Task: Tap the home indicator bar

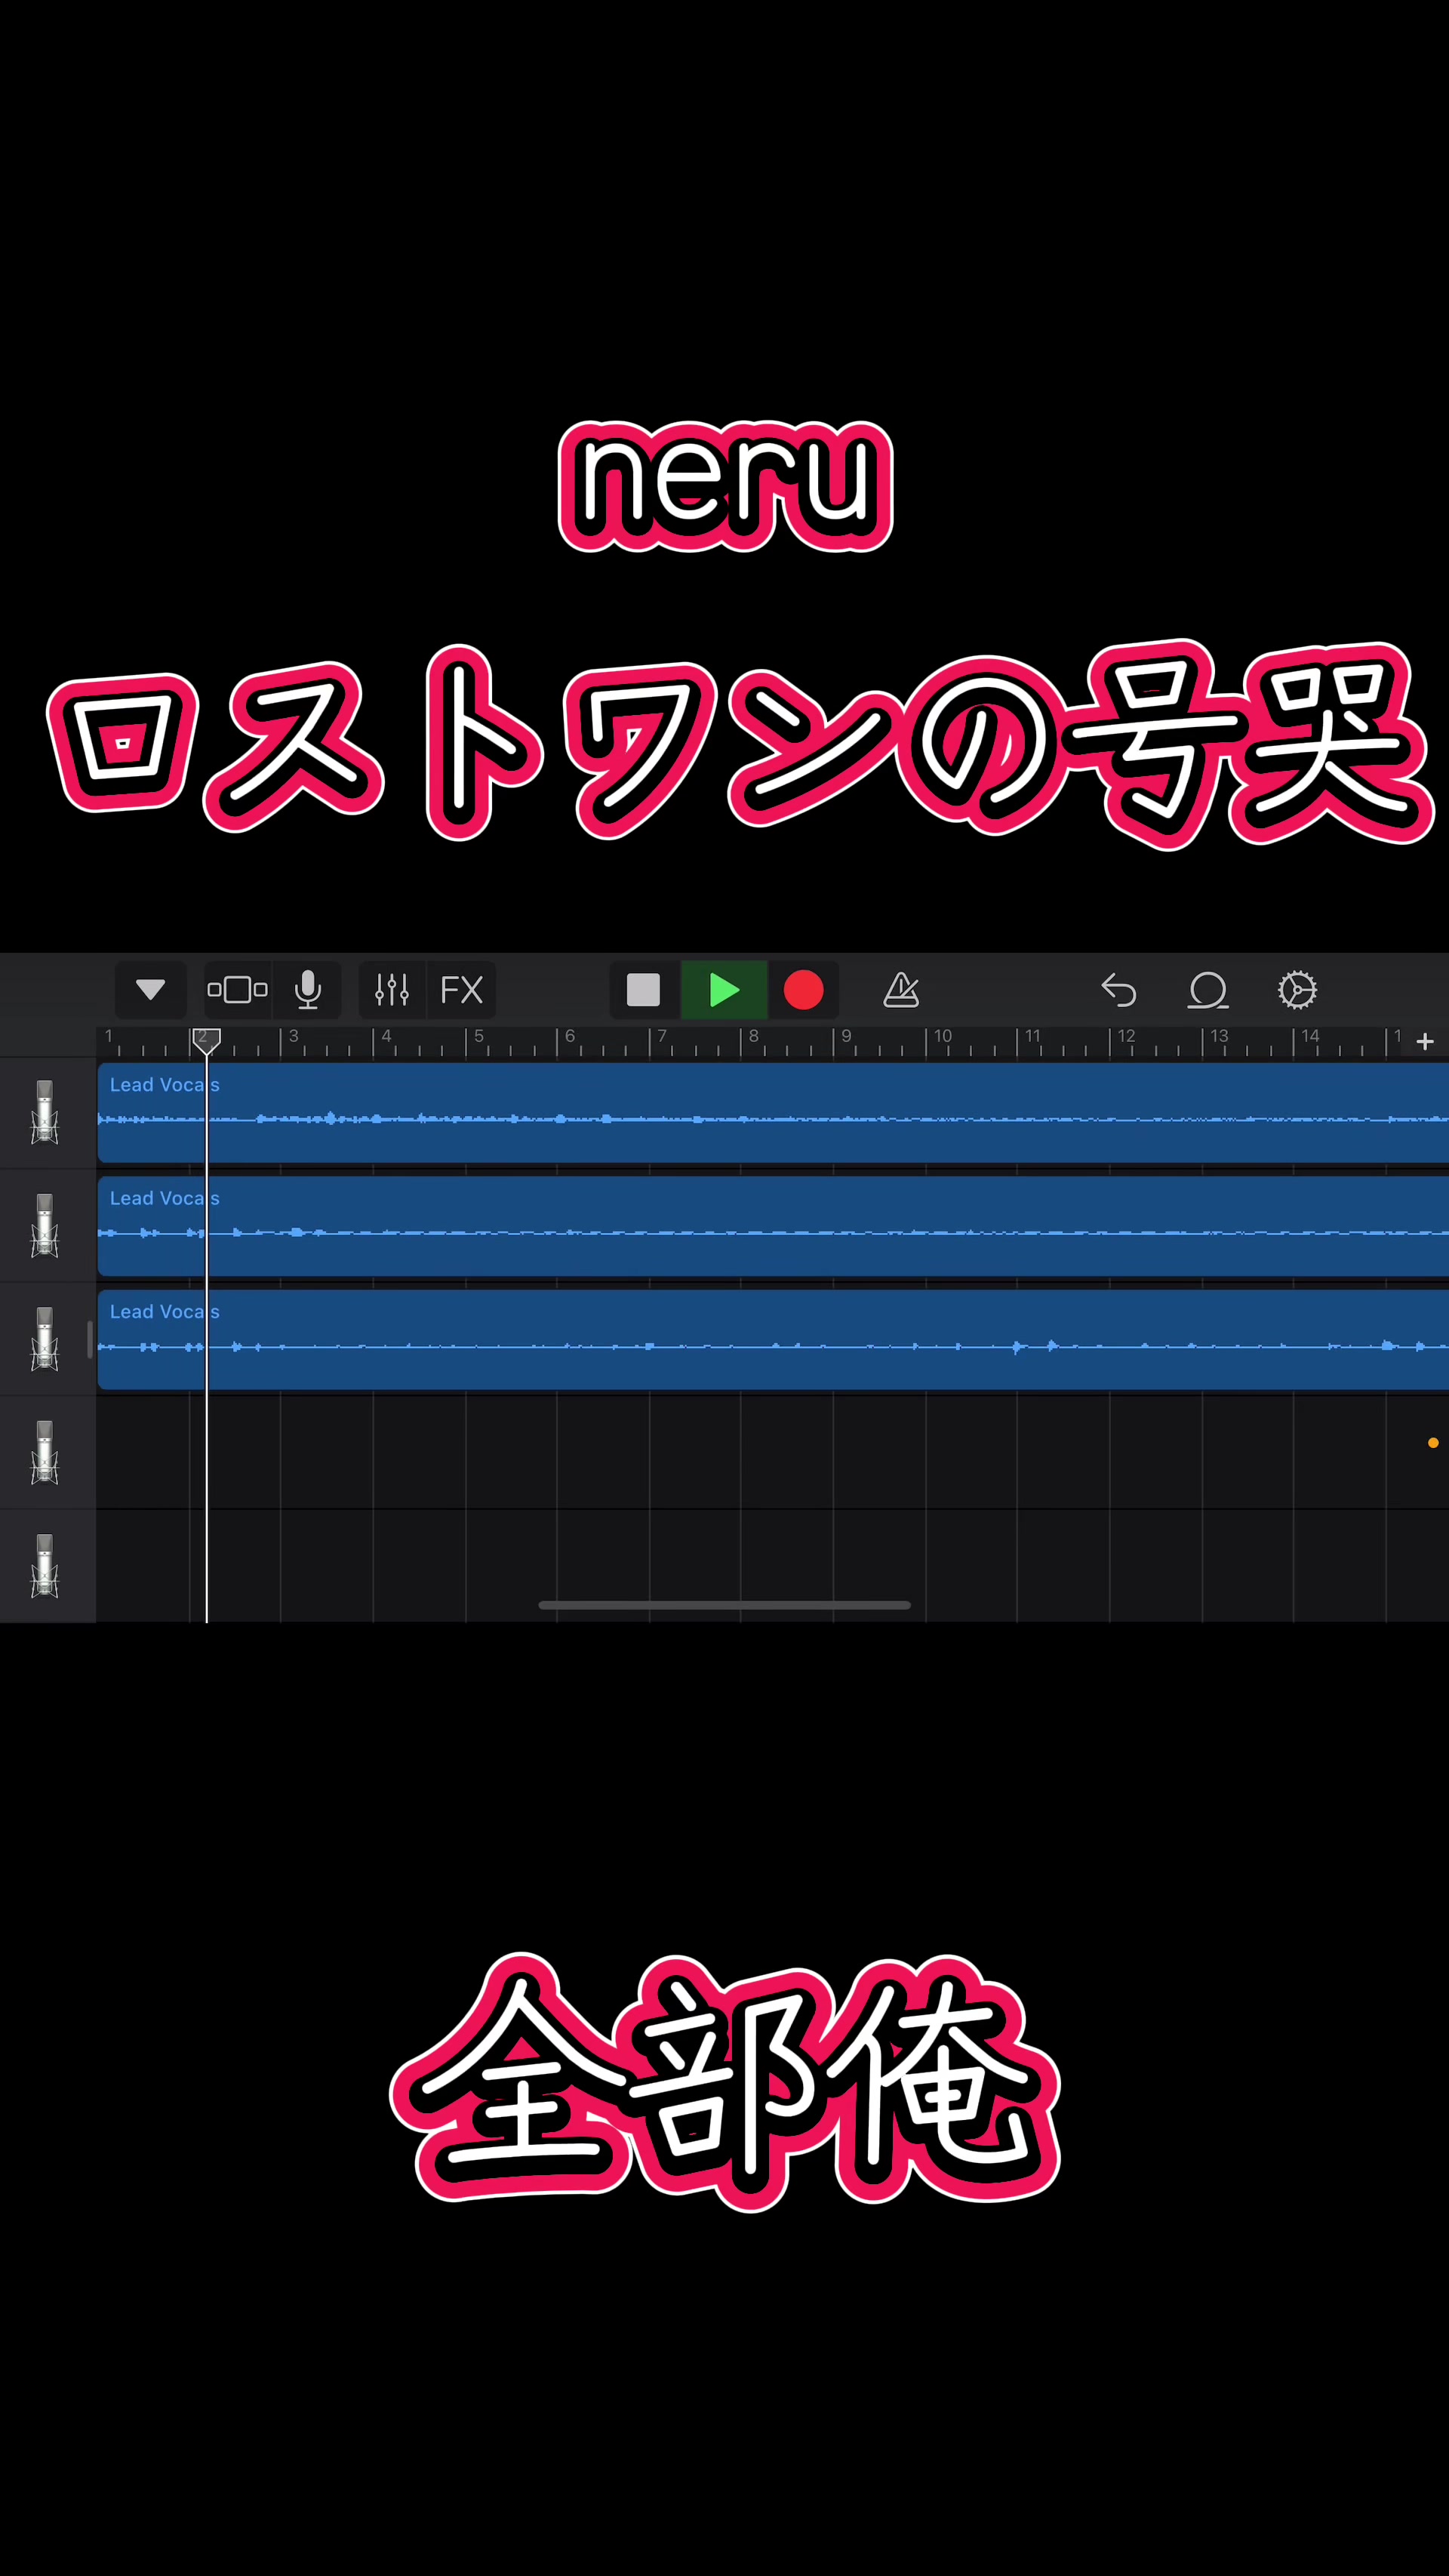Action: tap(724, 1605)
